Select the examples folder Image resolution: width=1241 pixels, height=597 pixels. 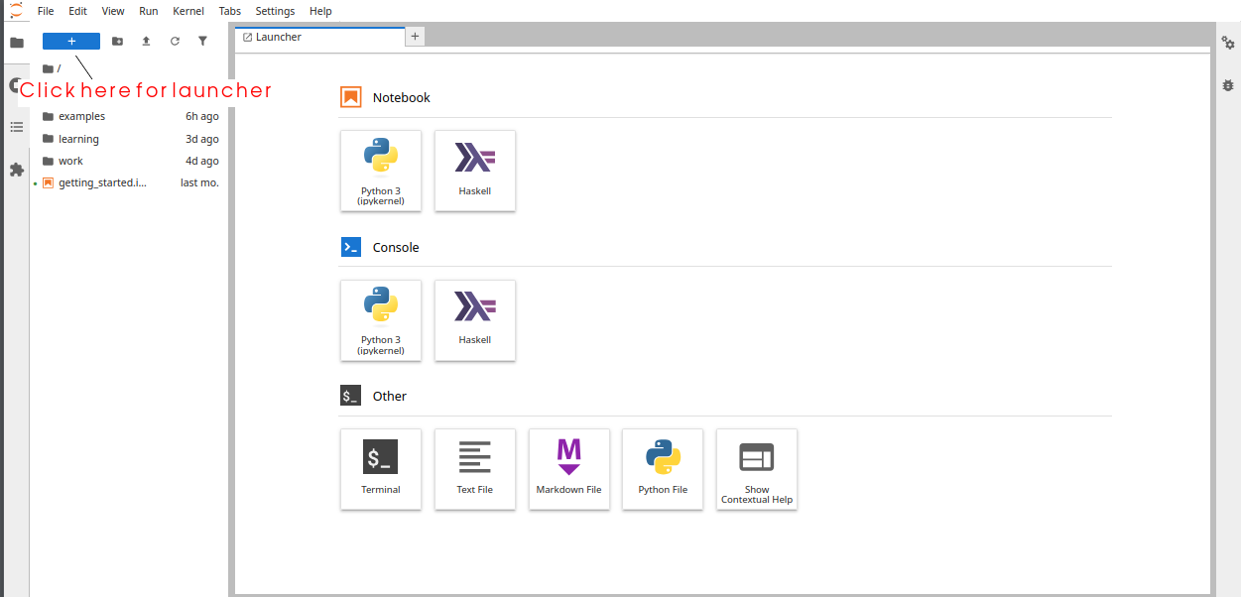[129, 116]
